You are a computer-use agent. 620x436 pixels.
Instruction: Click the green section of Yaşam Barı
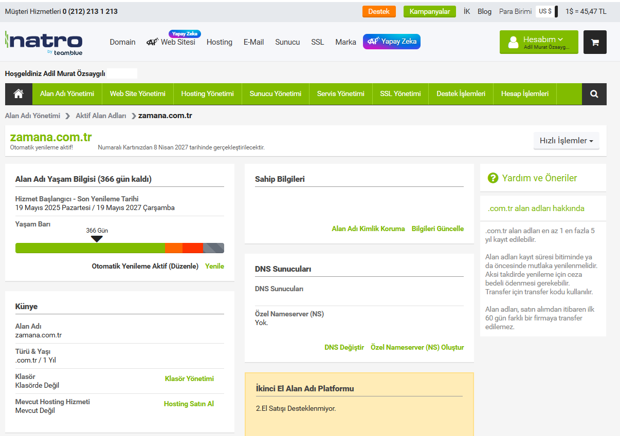pos(90,248)
